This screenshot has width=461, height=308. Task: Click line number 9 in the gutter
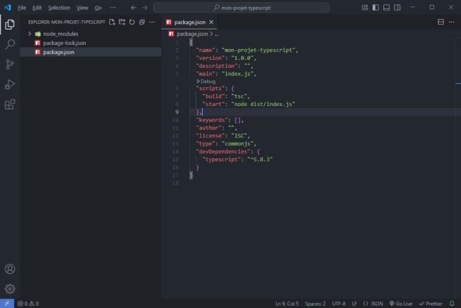(x=176, y=112)
